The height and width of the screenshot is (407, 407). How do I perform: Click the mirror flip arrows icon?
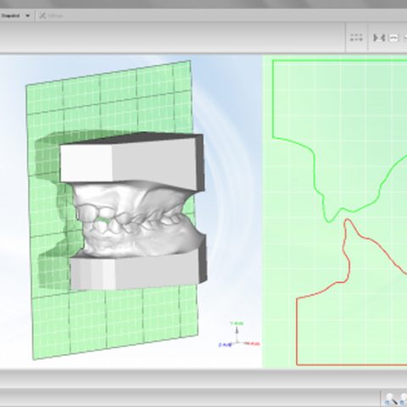click(x=379, y=37)
